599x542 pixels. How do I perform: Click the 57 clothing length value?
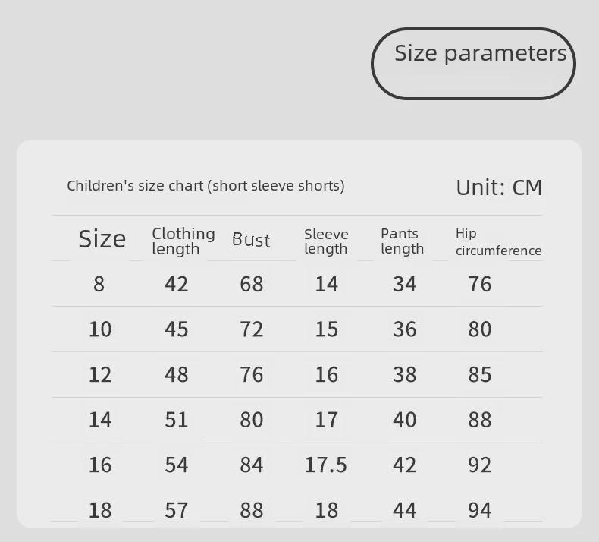point(177,510)
